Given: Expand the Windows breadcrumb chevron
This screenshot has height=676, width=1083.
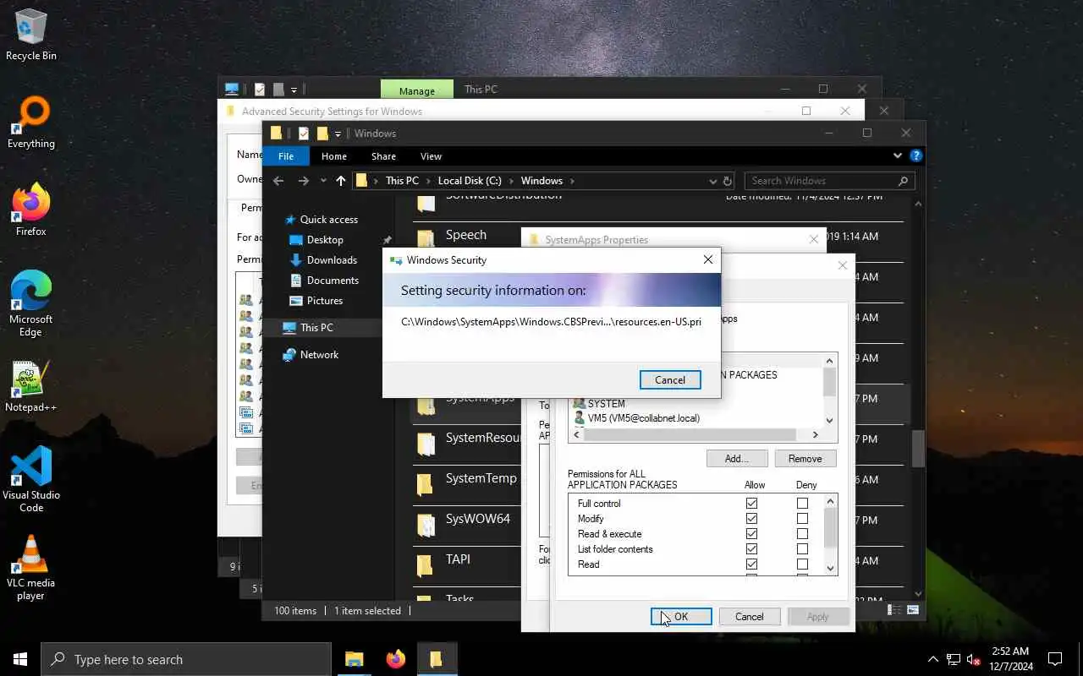Looking at the screenshot, I should coord(572,181).
